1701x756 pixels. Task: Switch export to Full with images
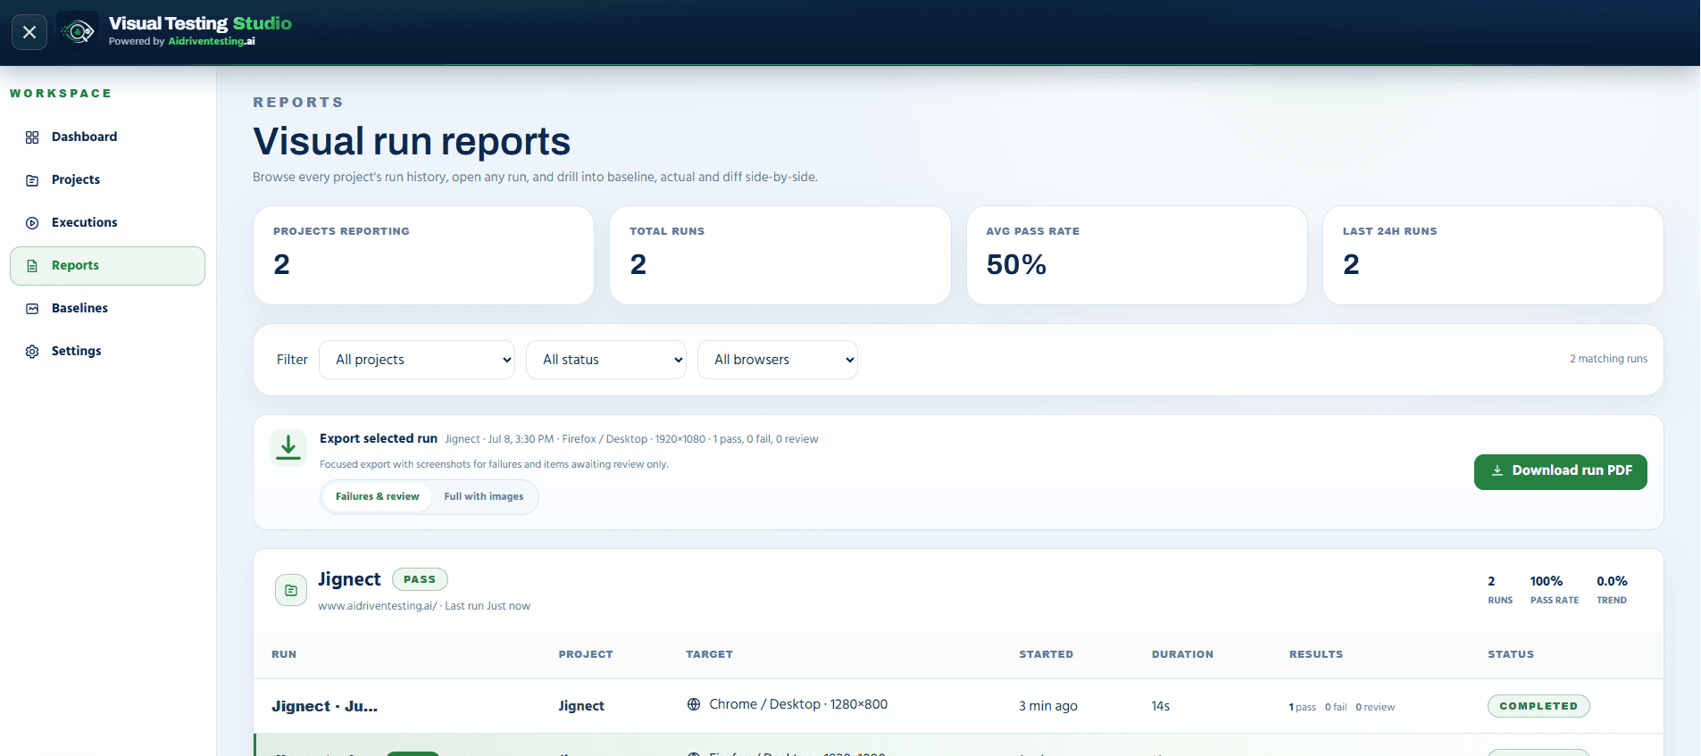pyautogui.click(x=484, y=496)
